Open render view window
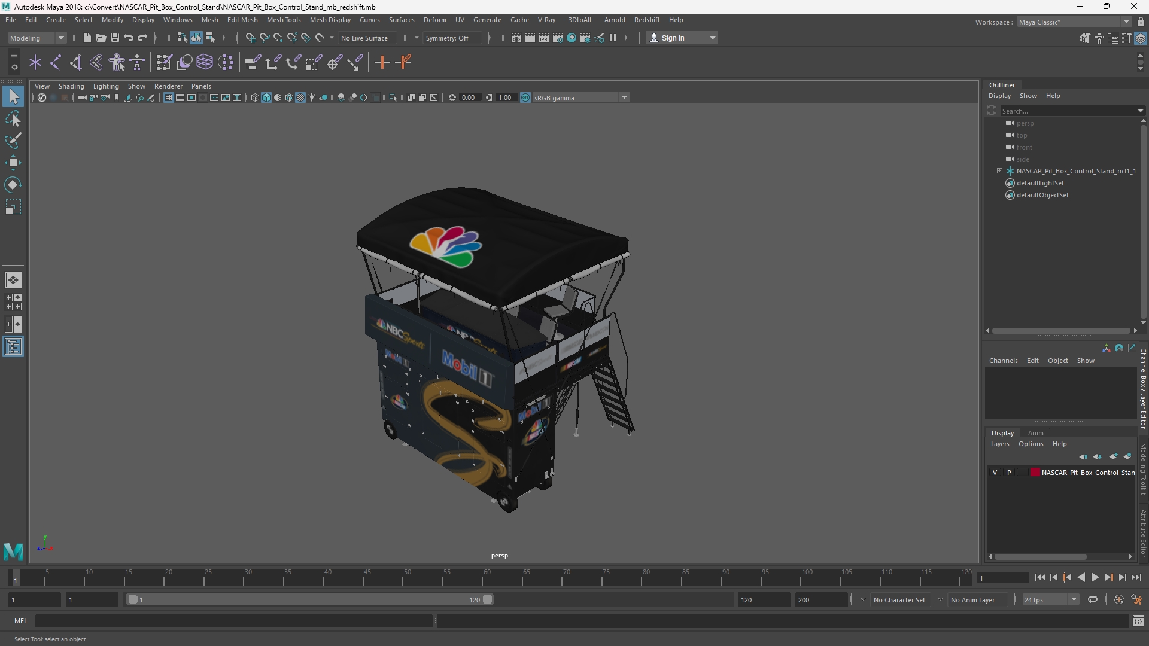Image resolution: width=1149 pixels, height=646 pixels. [x=516, y=38]
